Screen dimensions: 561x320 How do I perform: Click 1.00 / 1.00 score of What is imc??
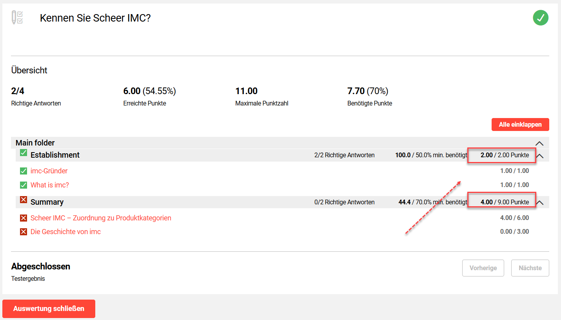tap(515, 185)
